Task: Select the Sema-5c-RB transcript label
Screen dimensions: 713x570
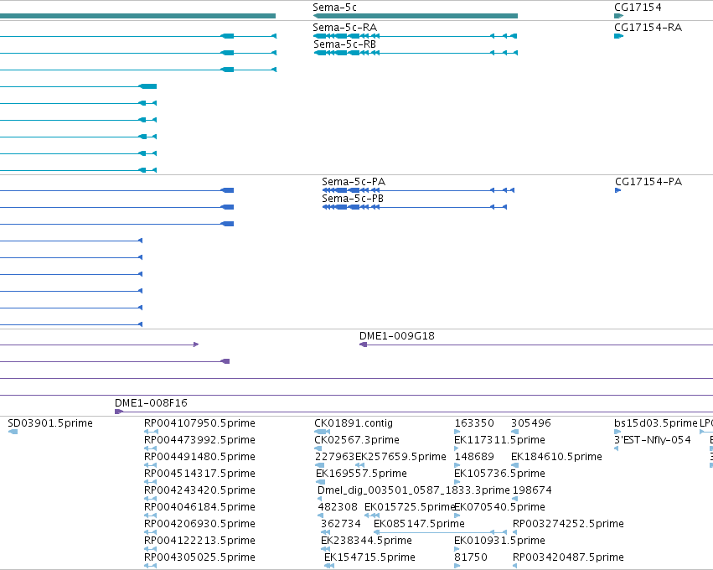Action: (x=344, y=44)
